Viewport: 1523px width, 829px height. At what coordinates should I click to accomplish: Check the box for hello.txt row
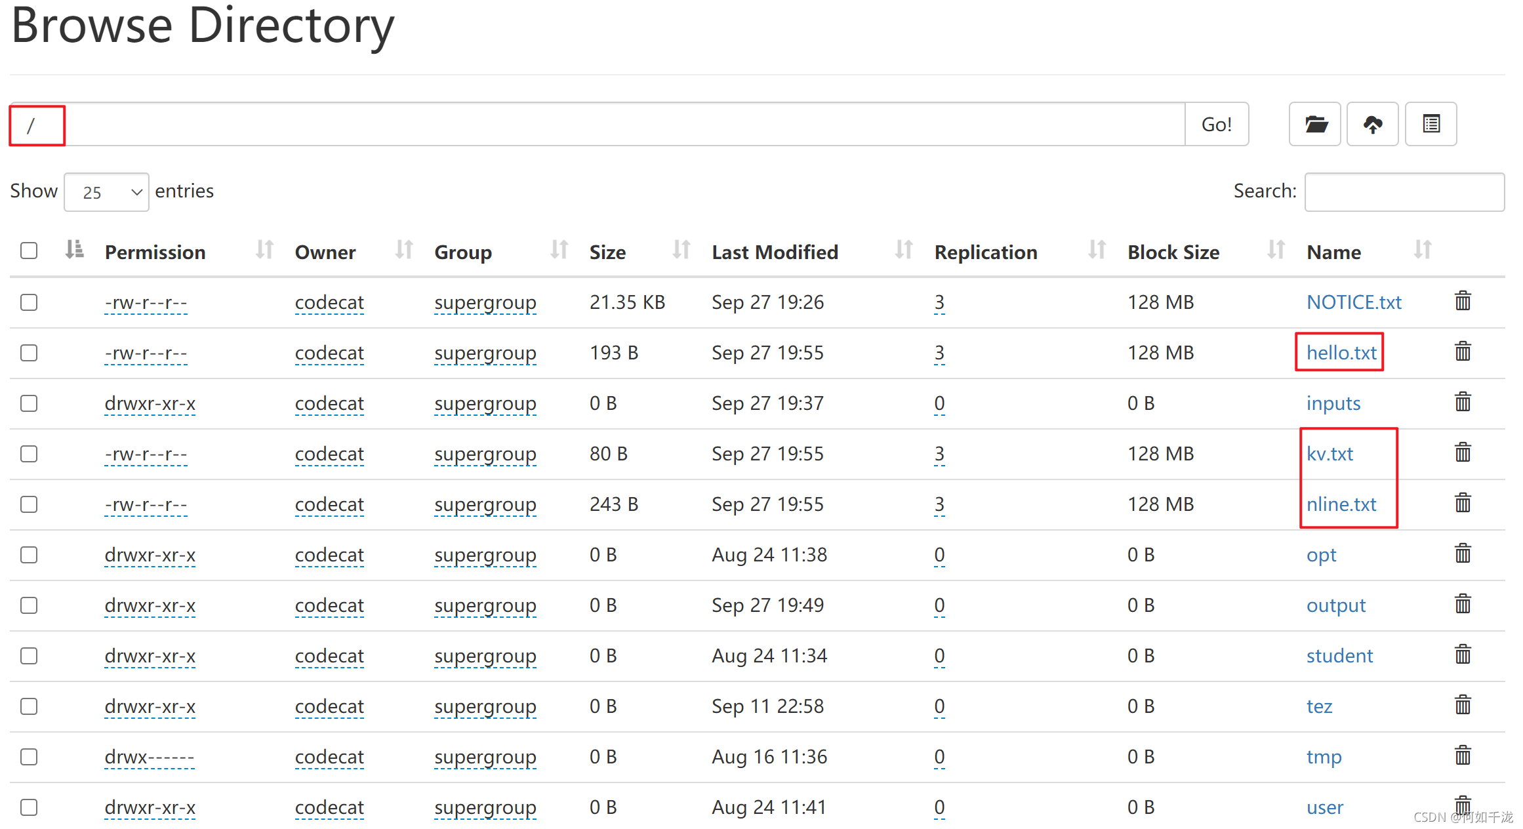coord(29,353)
